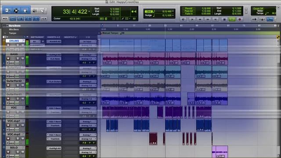The height and width of the screenshot is (158, 281).
Task: Solo the GuitarHard2 track
Action: coord(18,85)
